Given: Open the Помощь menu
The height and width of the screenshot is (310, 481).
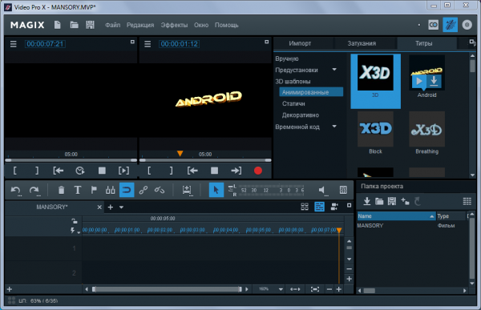Looking at the screenshot, I should tap(226, 25).
